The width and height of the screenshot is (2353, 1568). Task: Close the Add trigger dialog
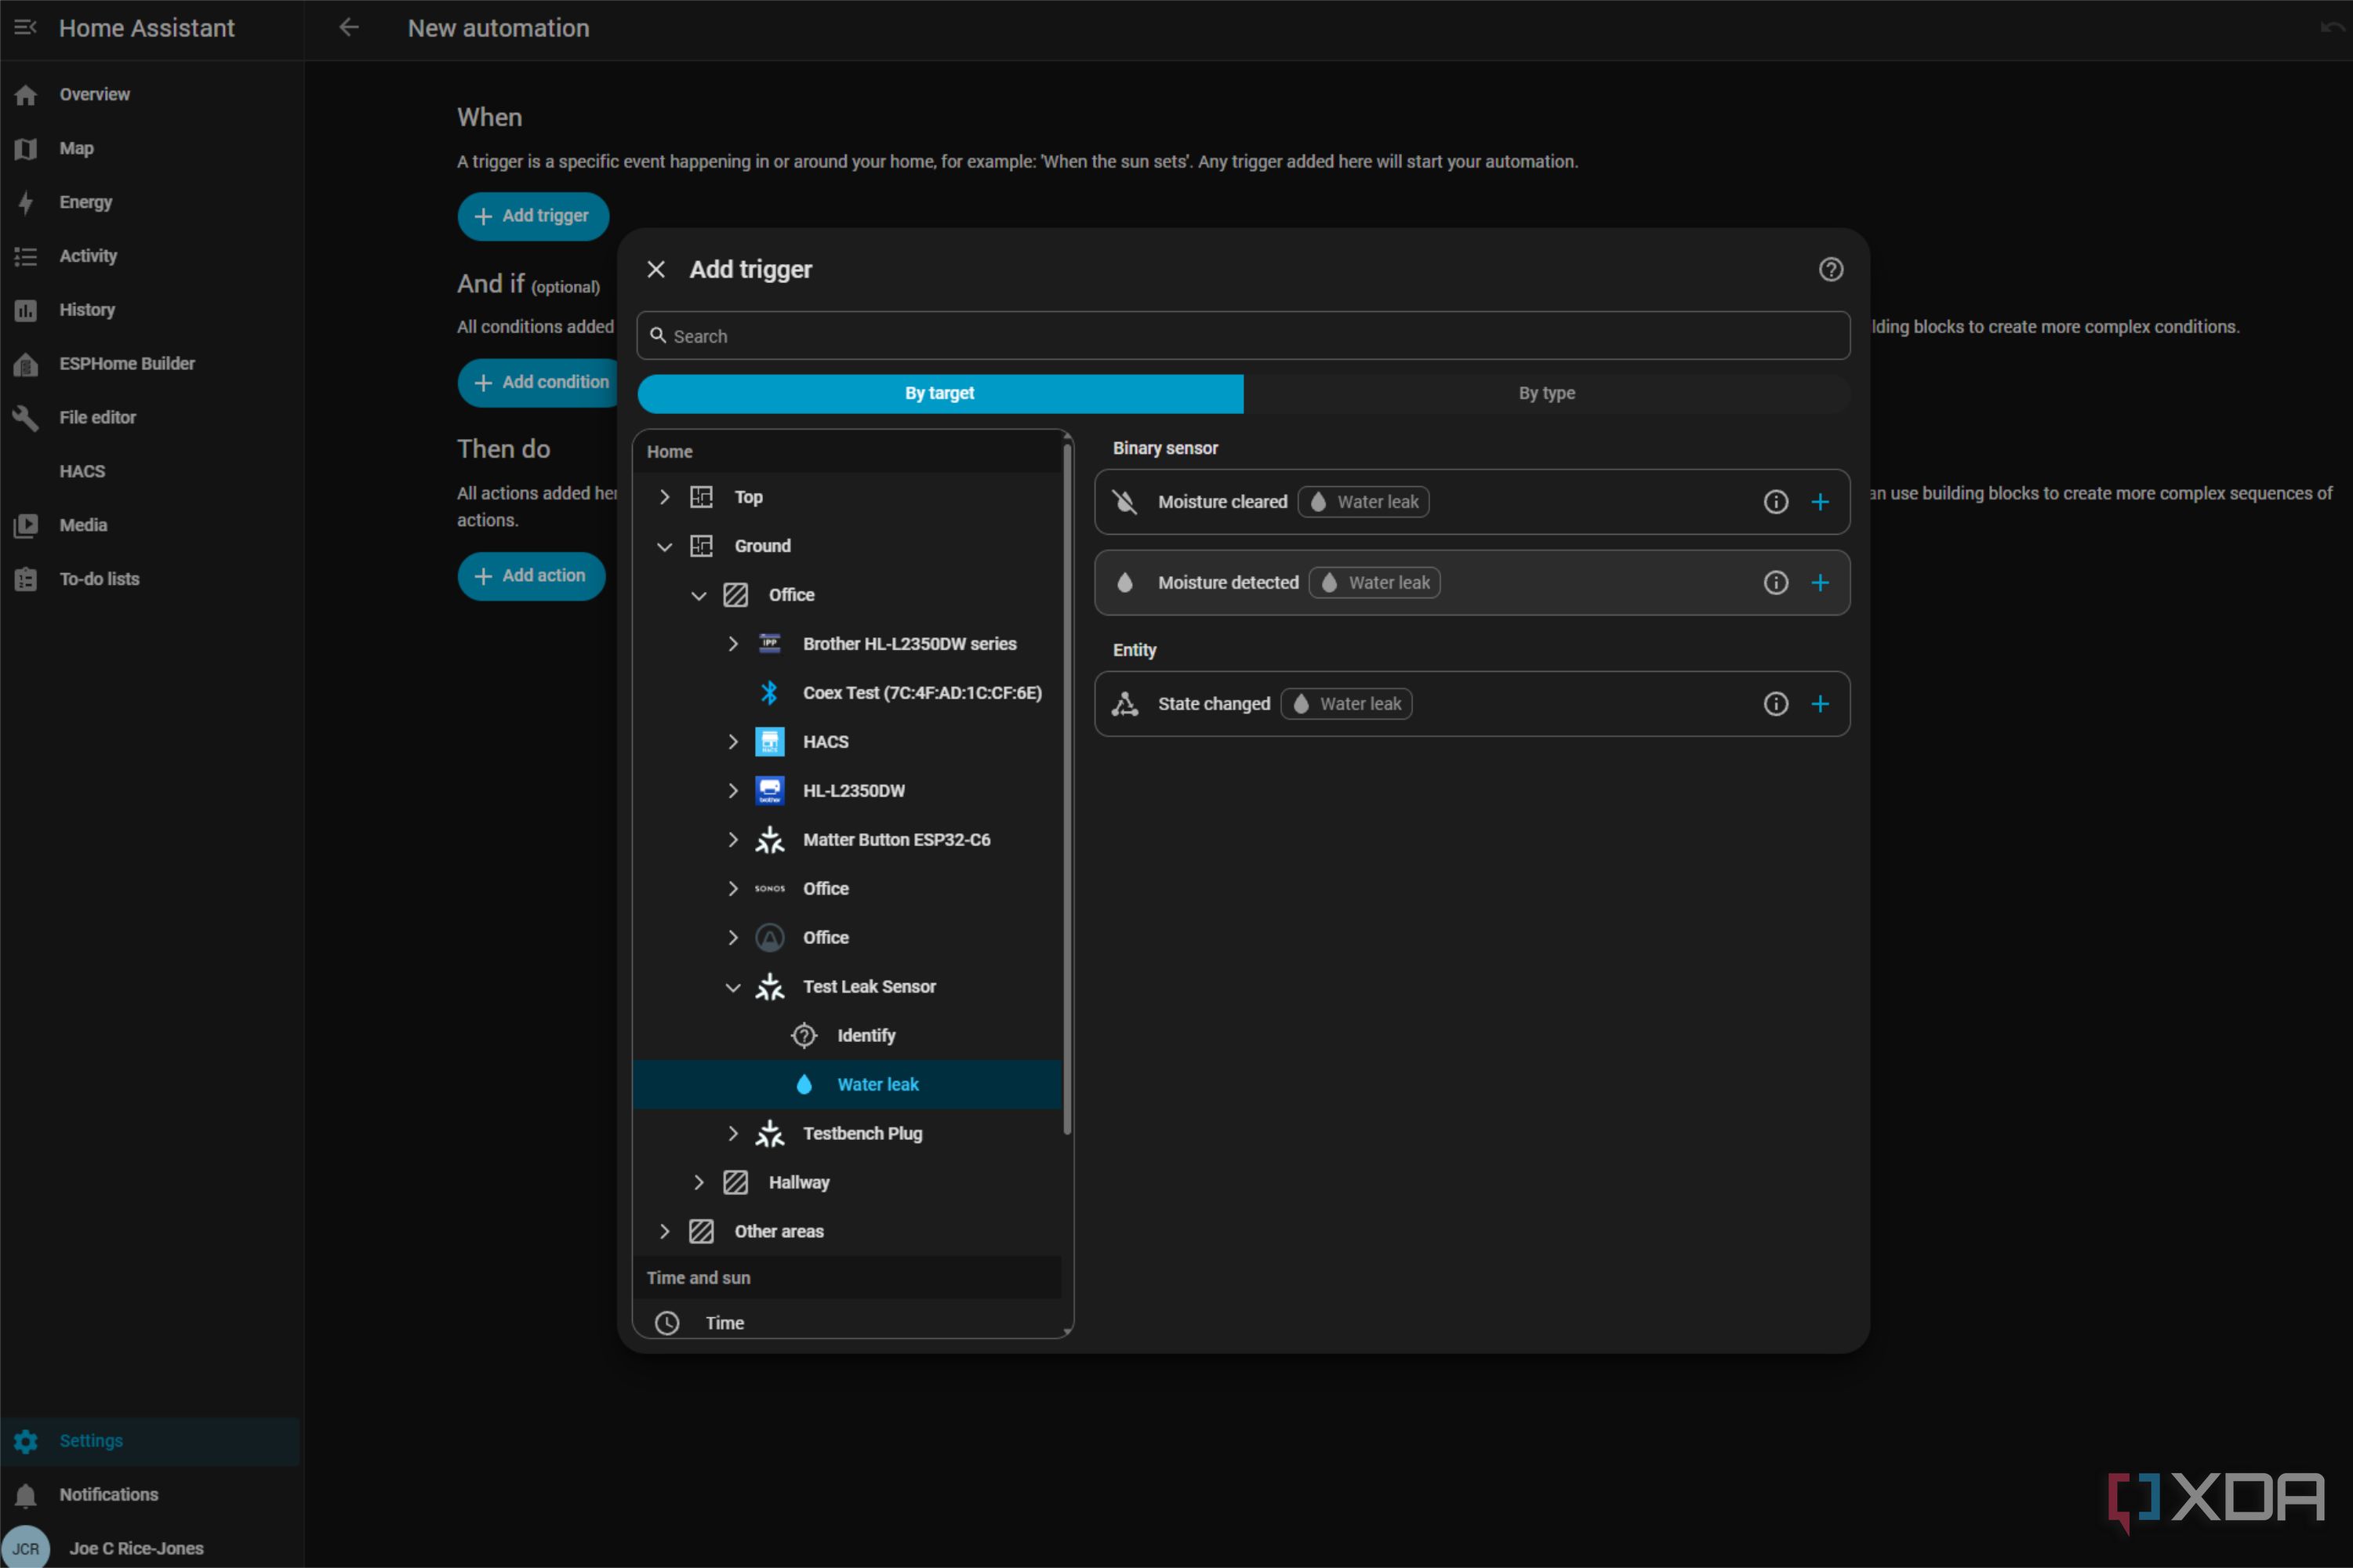(x=656, y=269)
